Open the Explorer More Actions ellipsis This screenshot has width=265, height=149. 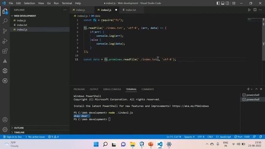click(x=65, y=10)
